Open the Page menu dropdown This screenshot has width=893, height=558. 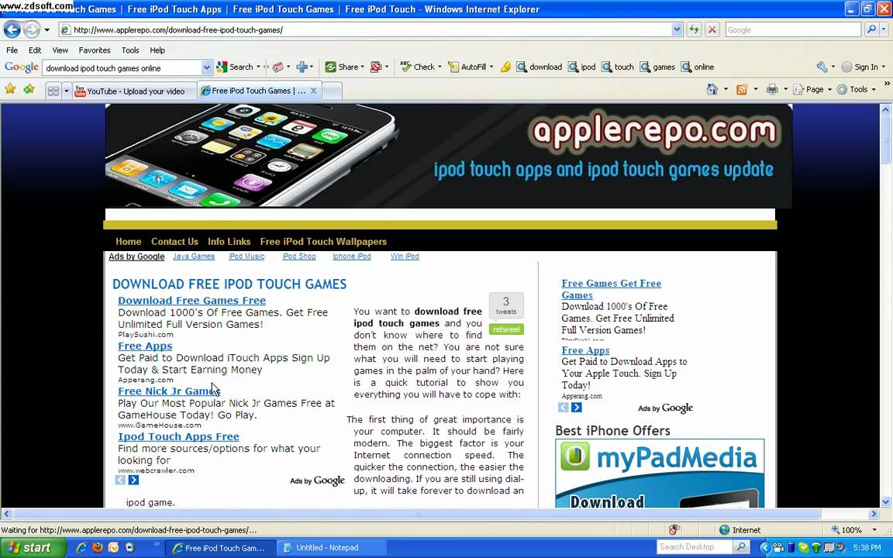coord(812,89)
